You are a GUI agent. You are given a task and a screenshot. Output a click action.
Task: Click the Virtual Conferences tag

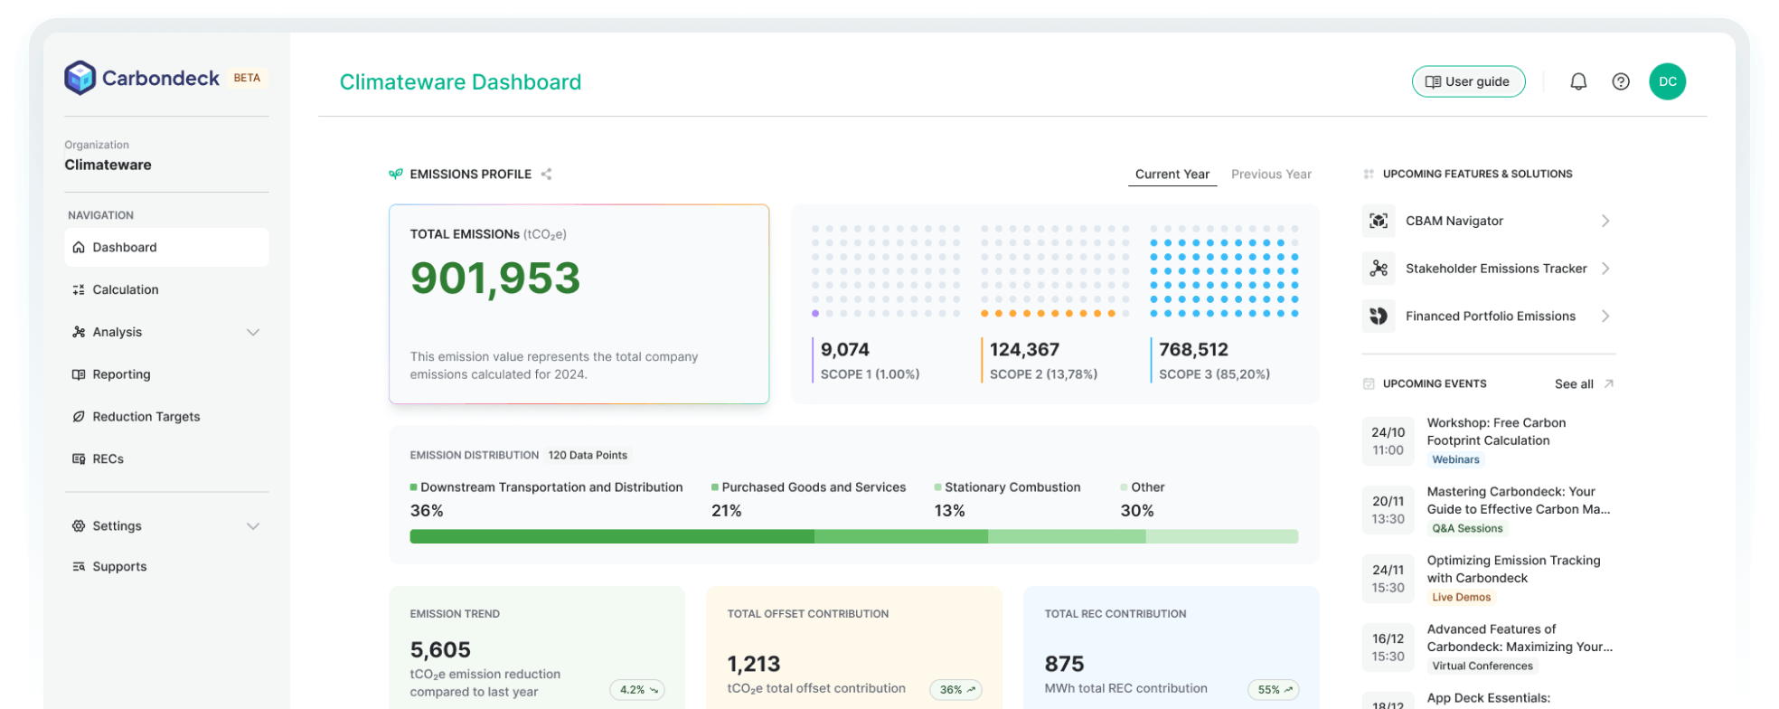coord(1482,666)
